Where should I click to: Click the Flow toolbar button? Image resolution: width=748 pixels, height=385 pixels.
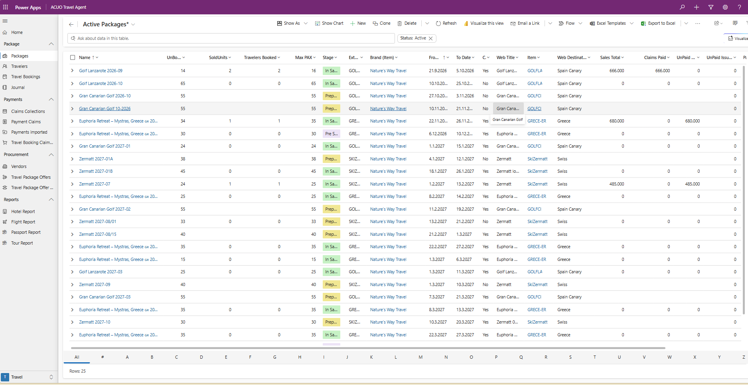pos(566,24)
